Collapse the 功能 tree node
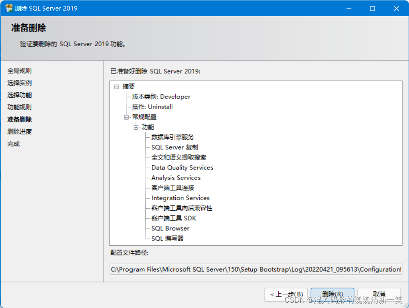409x308 pixels. [x=136, y=127]
